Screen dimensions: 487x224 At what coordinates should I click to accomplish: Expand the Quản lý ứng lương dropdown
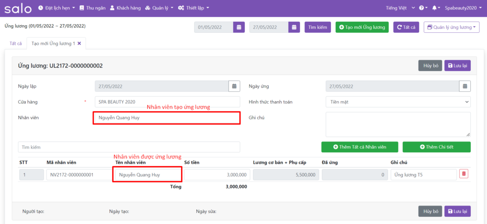coord(451,28)
